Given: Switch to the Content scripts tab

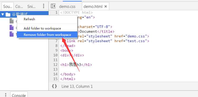Looking at the screenshot, I should 19,6.
